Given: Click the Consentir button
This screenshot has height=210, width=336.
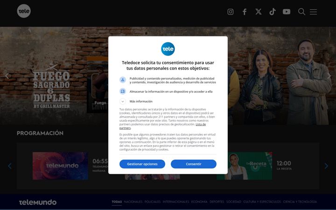Looking at the screenshot, I should pos(194,164).
